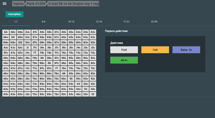This screenshot has height=118, width=215.
Task: Click the JTs hand cell
Action: click(35, 48)
